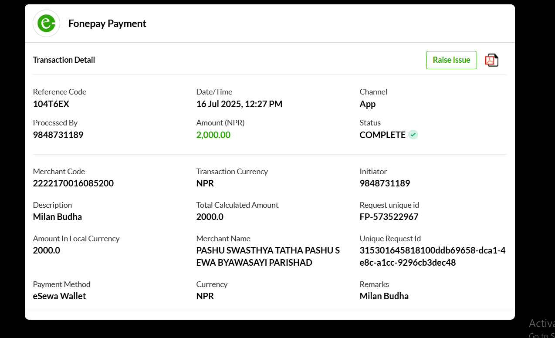Click the Raise Issue button
The image size is (555, 338).
point(451,60)
